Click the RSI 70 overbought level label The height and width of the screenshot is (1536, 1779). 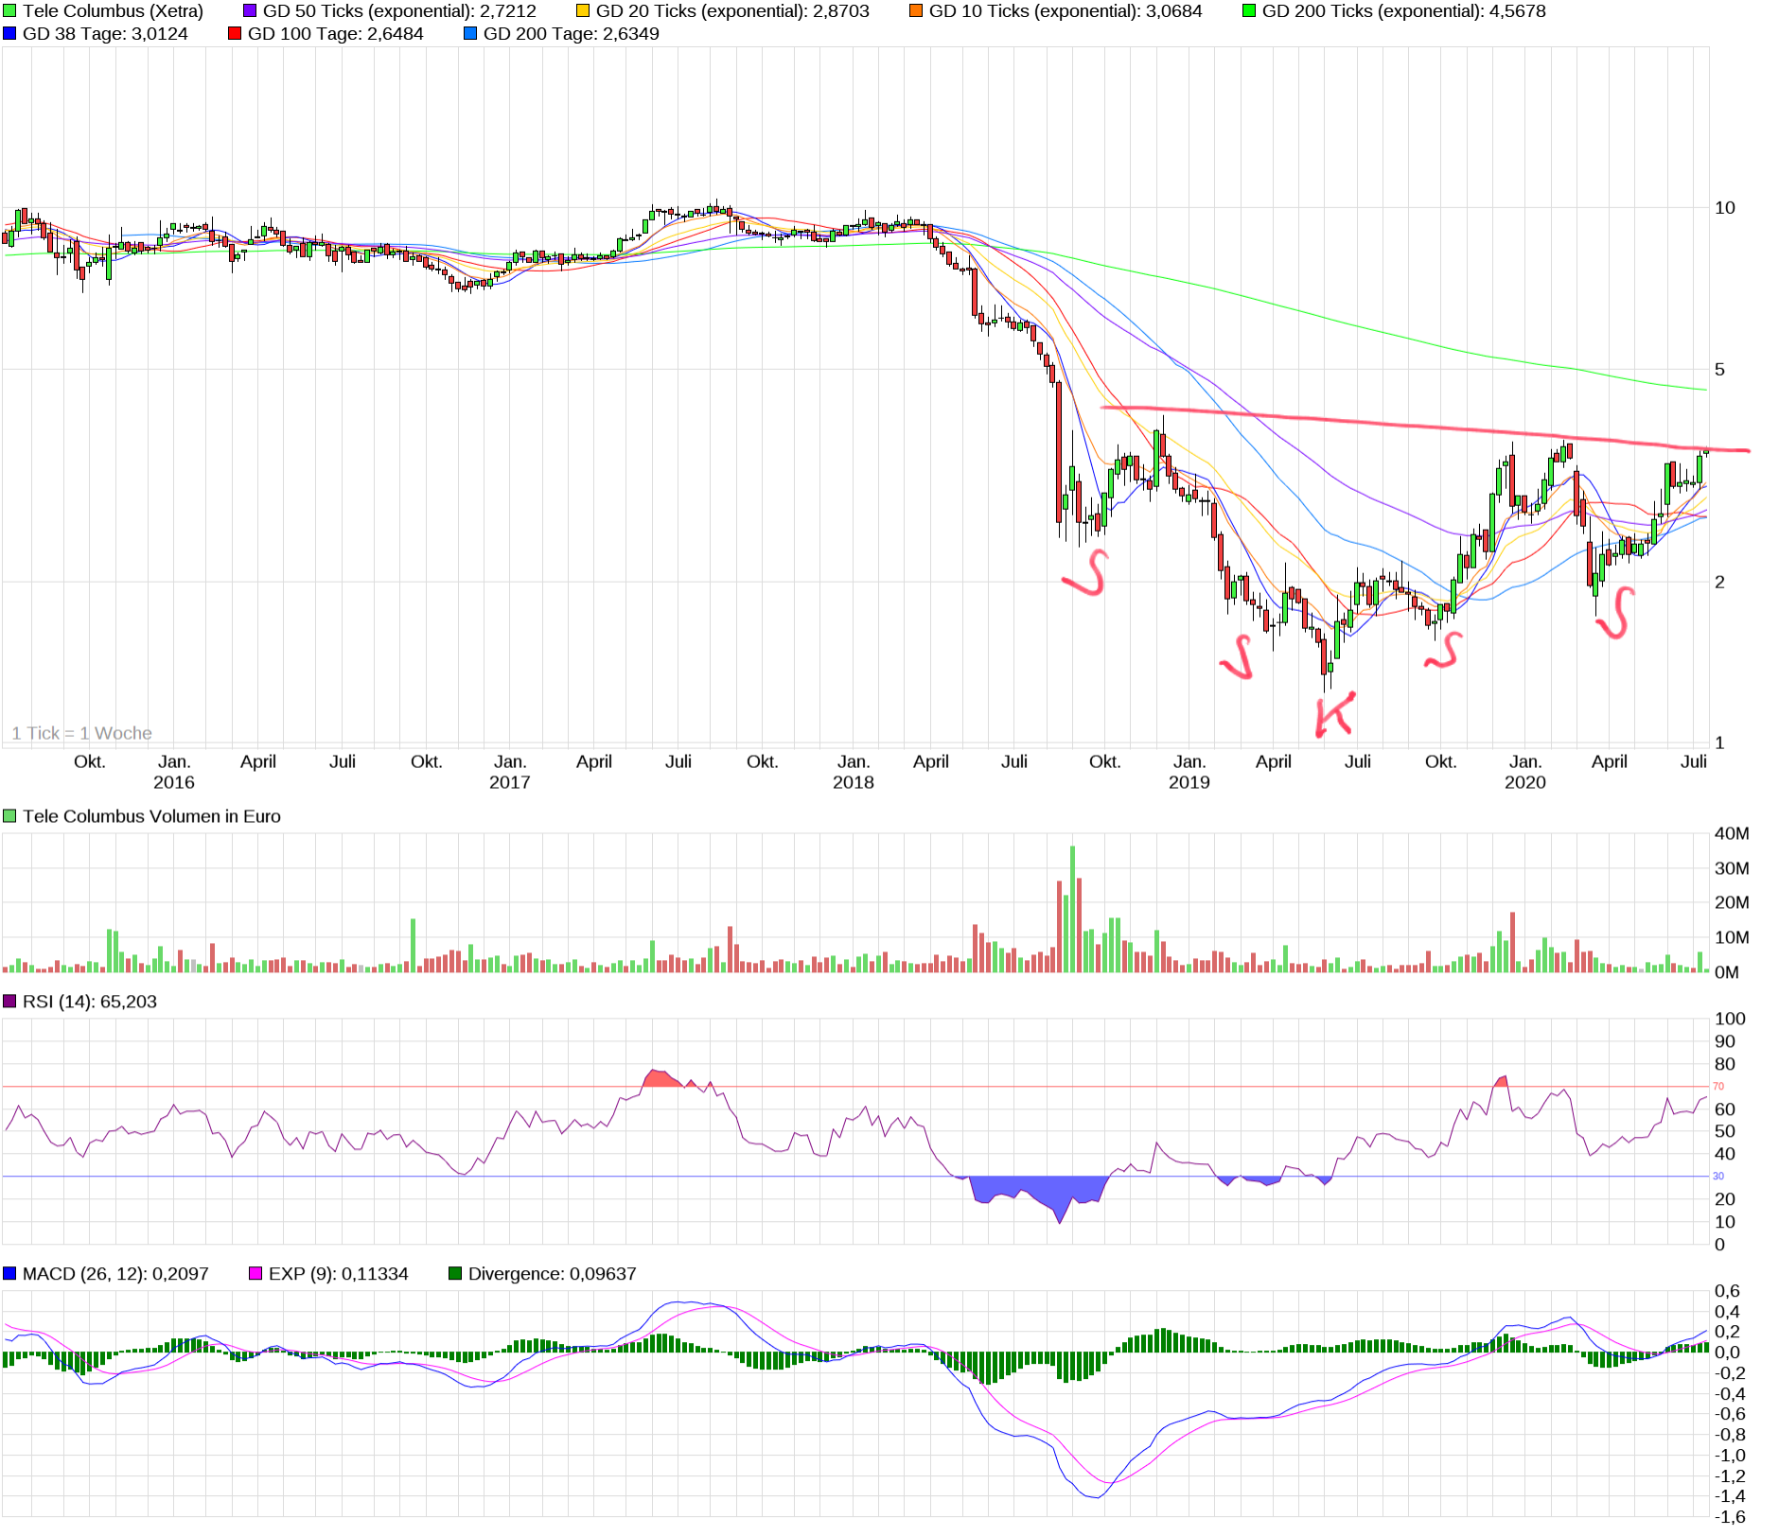click(x=1718, y=1087)
